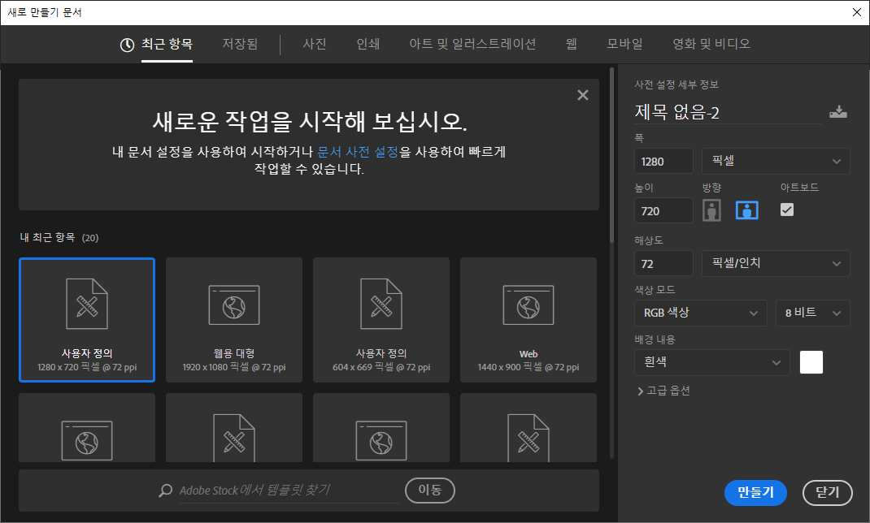This screenshot has height=523, width=870.
Task: Choose the 1920 x 1080 web large preset
Action: click(x=234, y=320)
